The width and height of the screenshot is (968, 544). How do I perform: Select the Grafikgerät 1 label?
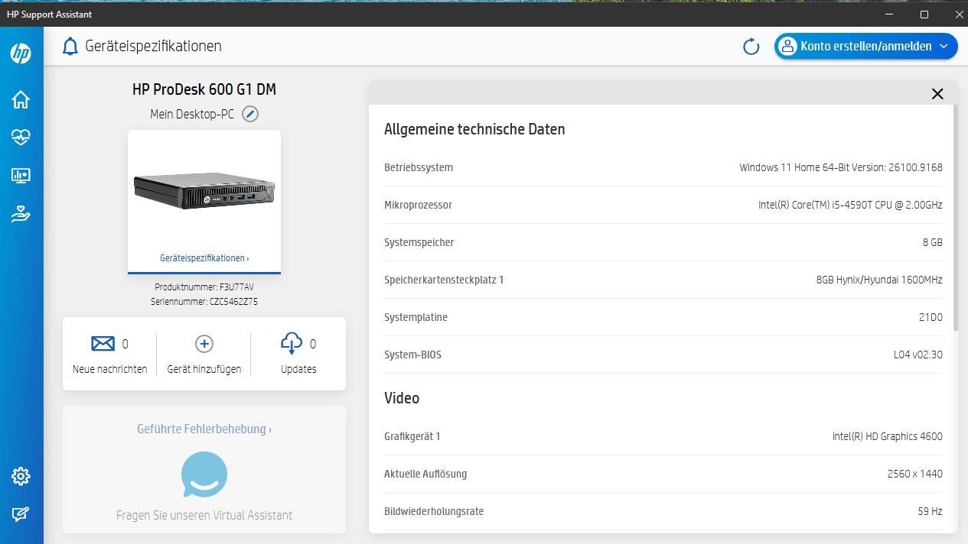(412, 436)
